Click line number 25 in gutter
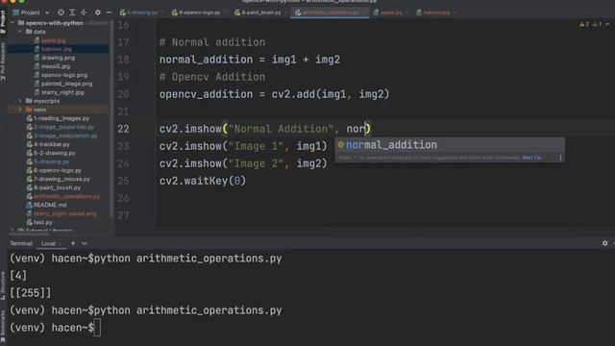Screen dimensions: 615x346 [124, 181]
